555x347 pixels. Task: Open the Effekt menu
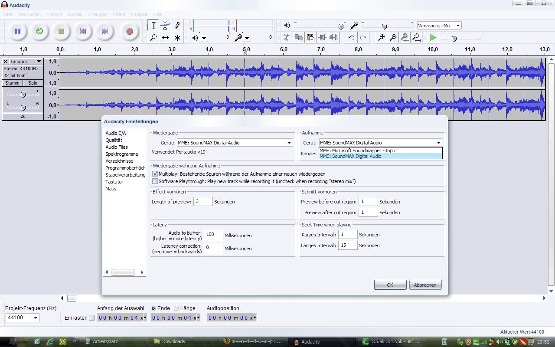coord(119,14)
